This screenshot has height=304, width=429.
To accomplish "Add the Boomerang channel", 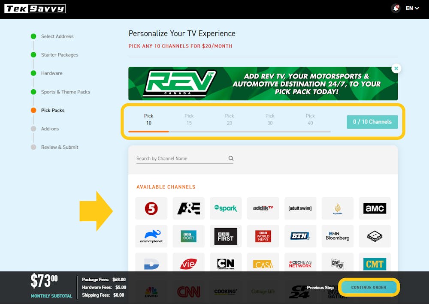I will (x=375, y=236).
